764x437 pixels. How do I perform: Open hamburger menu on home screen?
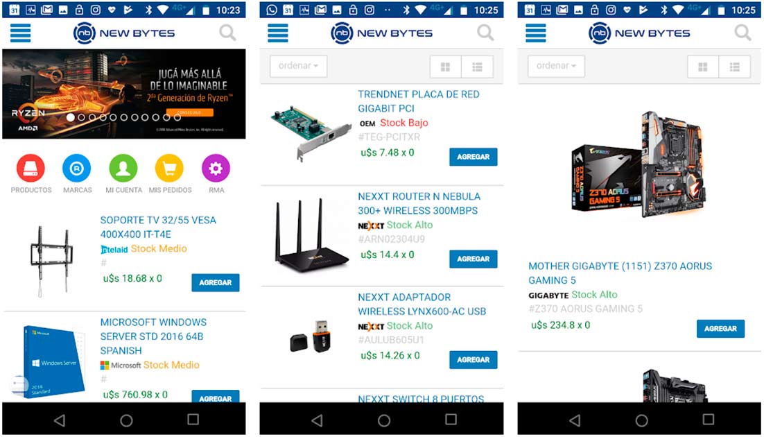pos(21,33)
